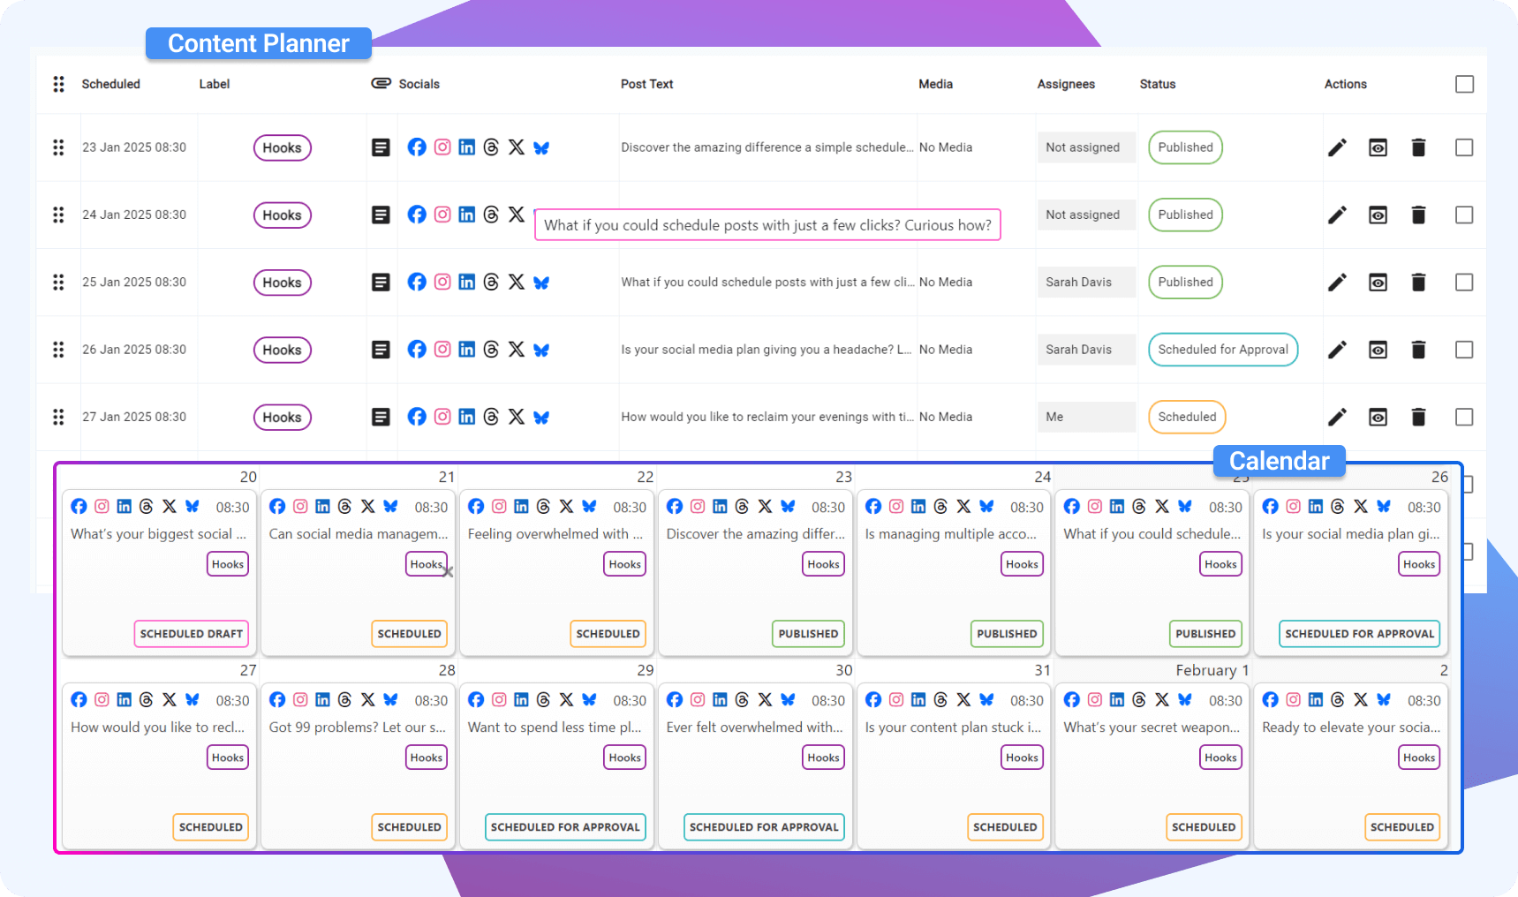Screen dimensions: 1518x897
Task: Remove the Hooks label on calendar day 21
Action: [448, 572]
